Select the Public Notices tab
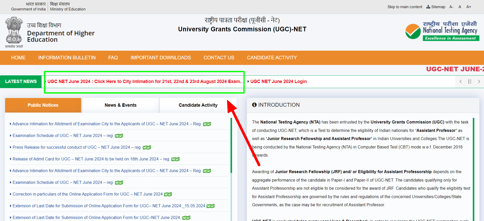484x221 pixels. 43,105
